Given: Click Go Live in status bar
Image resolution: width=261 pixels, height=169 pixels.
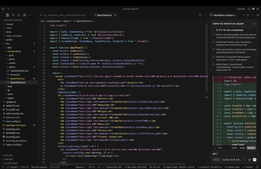Looking at the screenshot, I should [x=155, y=167].
